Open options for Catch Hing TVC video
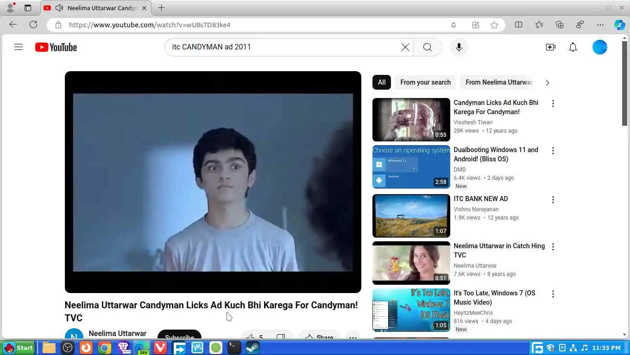630x355 pixels. point(553,247)
